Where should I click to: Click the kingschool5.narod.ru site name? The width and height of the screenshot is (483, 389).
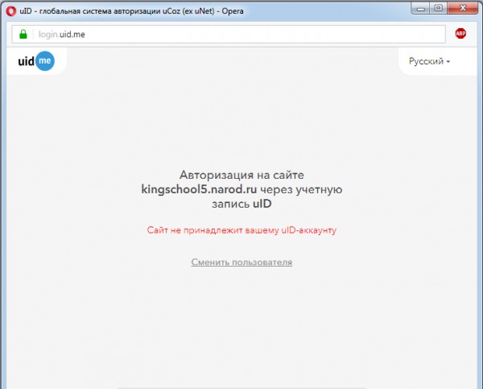[x=199, y=189]
